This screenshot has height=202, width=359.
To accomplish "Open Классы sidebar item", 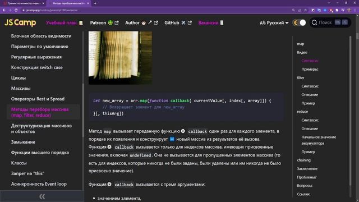I will (x=19, y=163).
